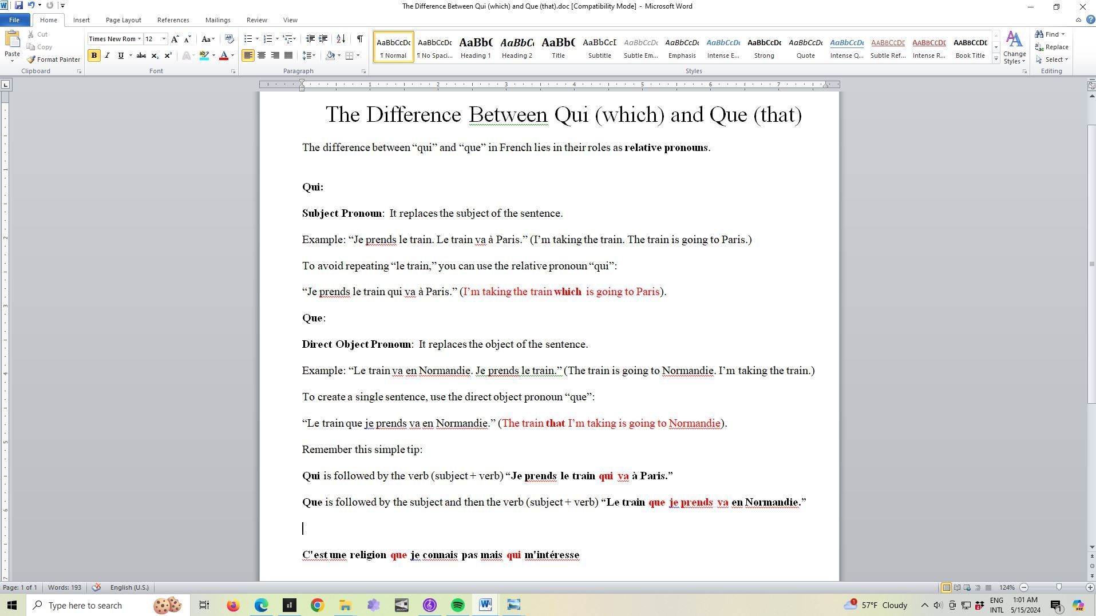Viewport: 1096px width, 616px height.
Task: Toggle Underline formatting
Action: [x=120, y=55]
